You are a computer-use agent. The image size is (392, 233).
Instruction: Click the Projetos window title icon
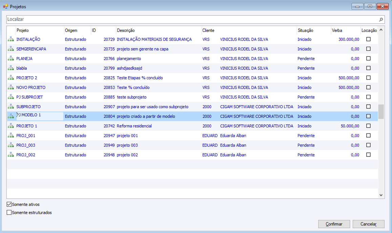point(5,6)
